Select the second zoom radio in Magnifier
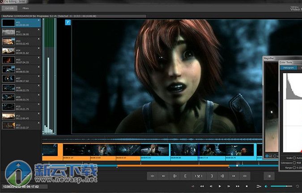Image resolution: width=302 pixels, height=193 pixels. click(x=275, y=156)
